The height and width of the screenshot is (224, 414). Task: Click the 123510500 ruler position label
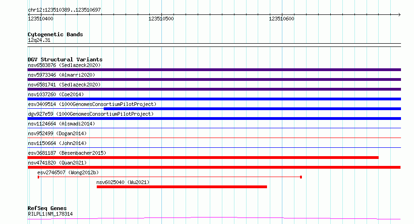coord(161,19)
